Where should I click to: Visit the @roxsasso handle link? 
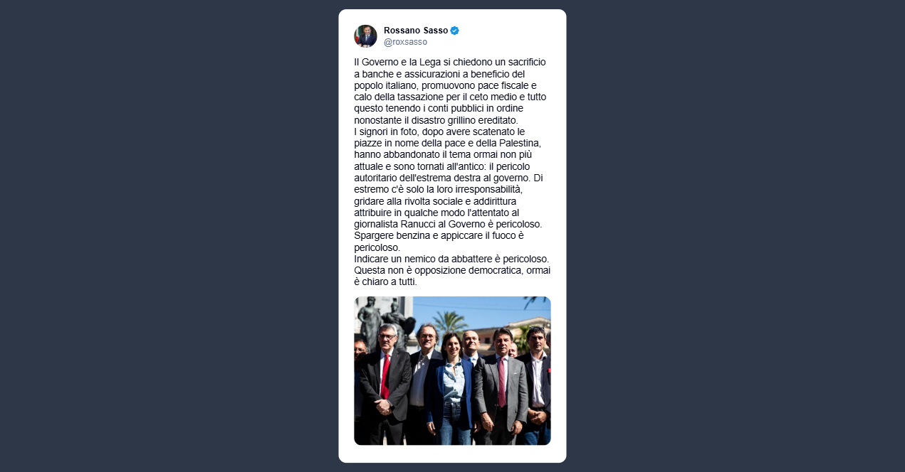[405, 42]
